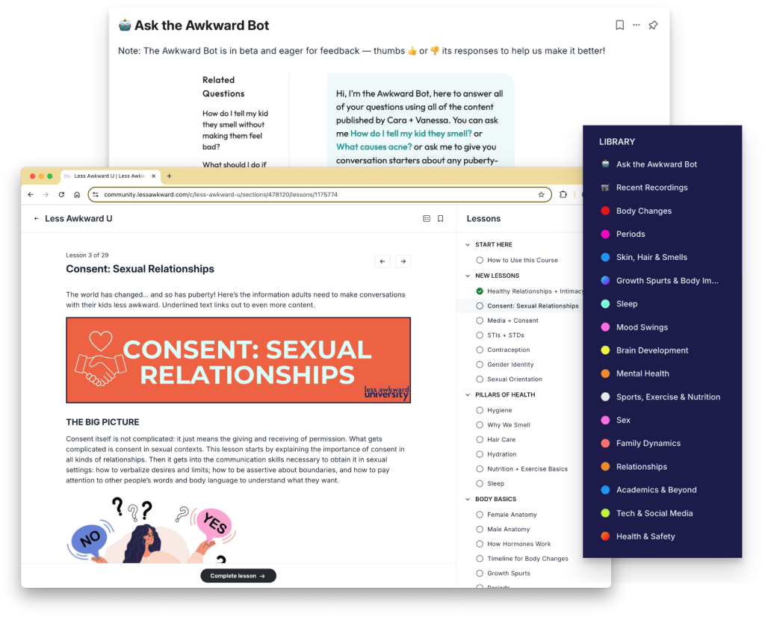Bookmark the Ask the Awkward Bot page
This screenshot has width=765, height=617.
(x=619, y=25)
